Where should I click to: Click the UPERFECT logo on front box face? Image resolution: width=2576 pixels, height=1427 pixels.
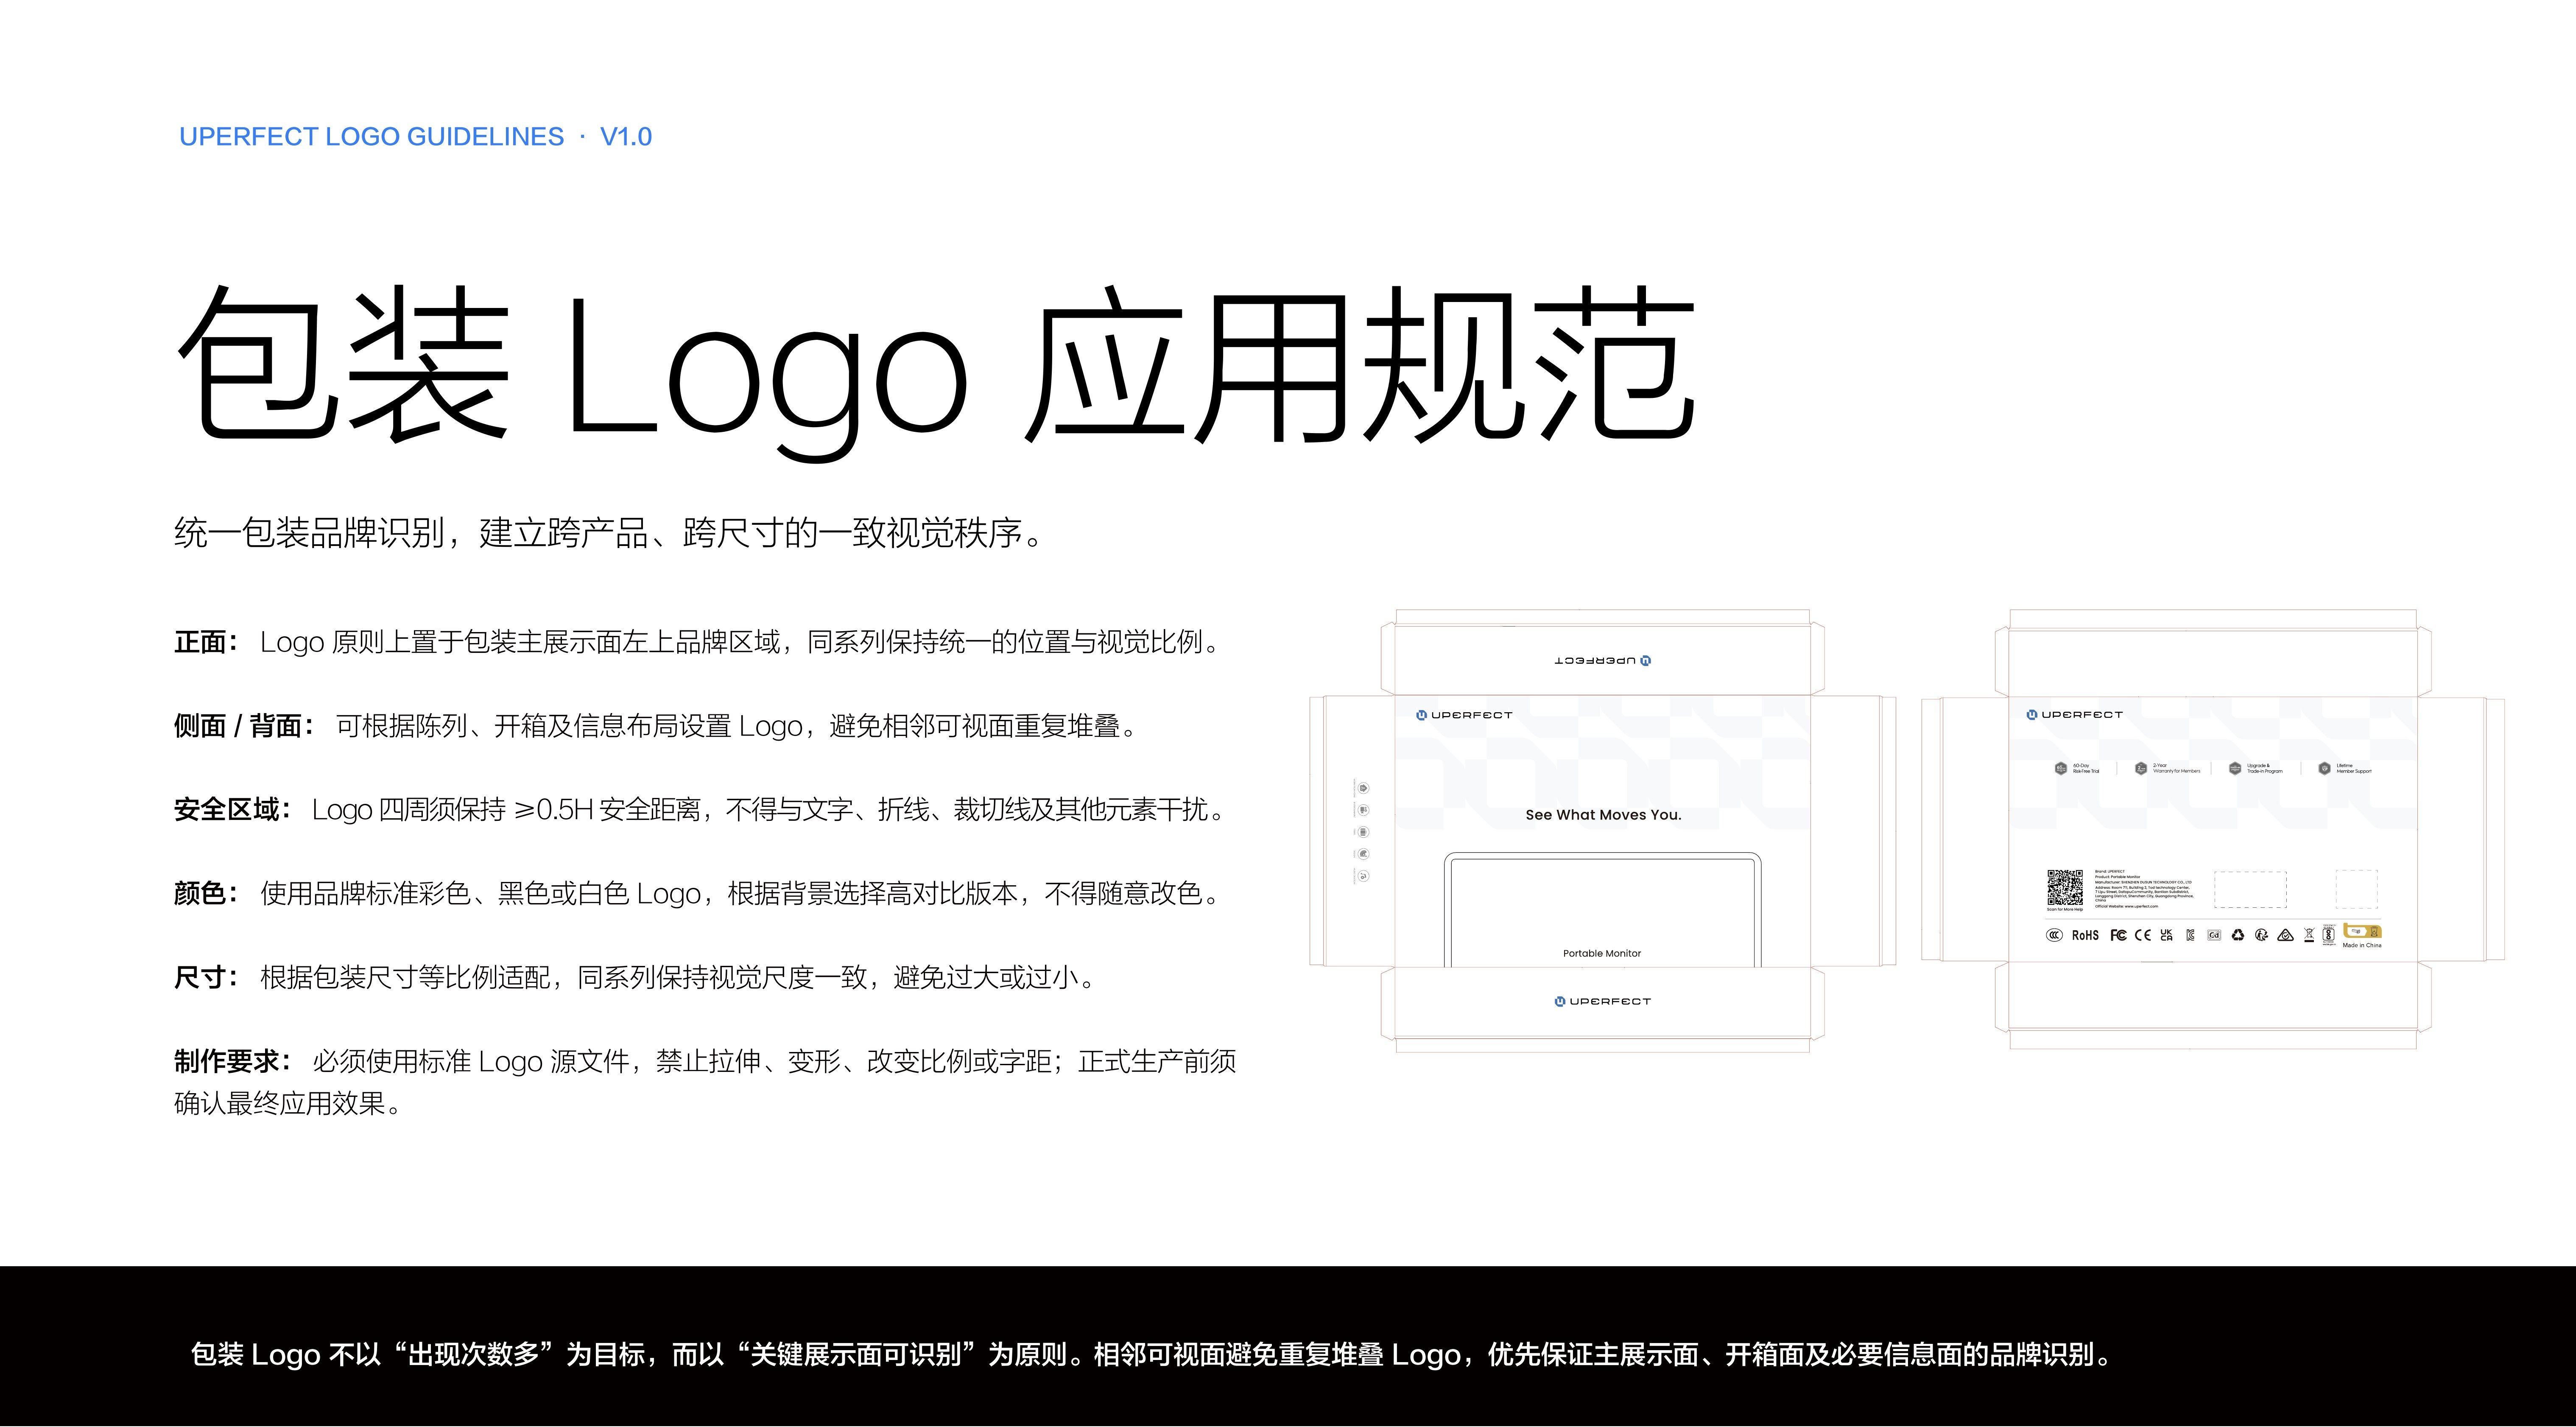tap(1464, 715)
